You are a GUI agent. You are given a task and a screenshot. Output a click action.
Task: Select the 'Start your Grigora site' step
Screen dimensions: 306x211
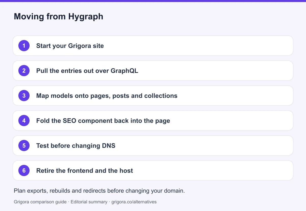(x=153, y=46)
